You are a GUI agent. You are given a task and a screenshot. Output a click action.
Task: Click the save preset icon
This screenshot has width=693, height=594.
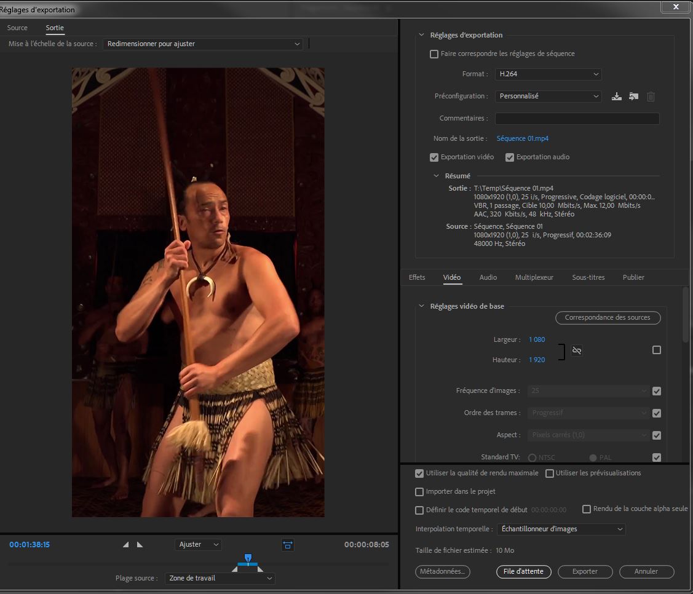617,97
